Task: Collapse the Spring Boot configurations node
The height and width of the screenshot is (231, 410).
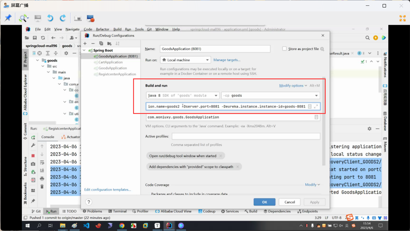Action: click(84, 50)
